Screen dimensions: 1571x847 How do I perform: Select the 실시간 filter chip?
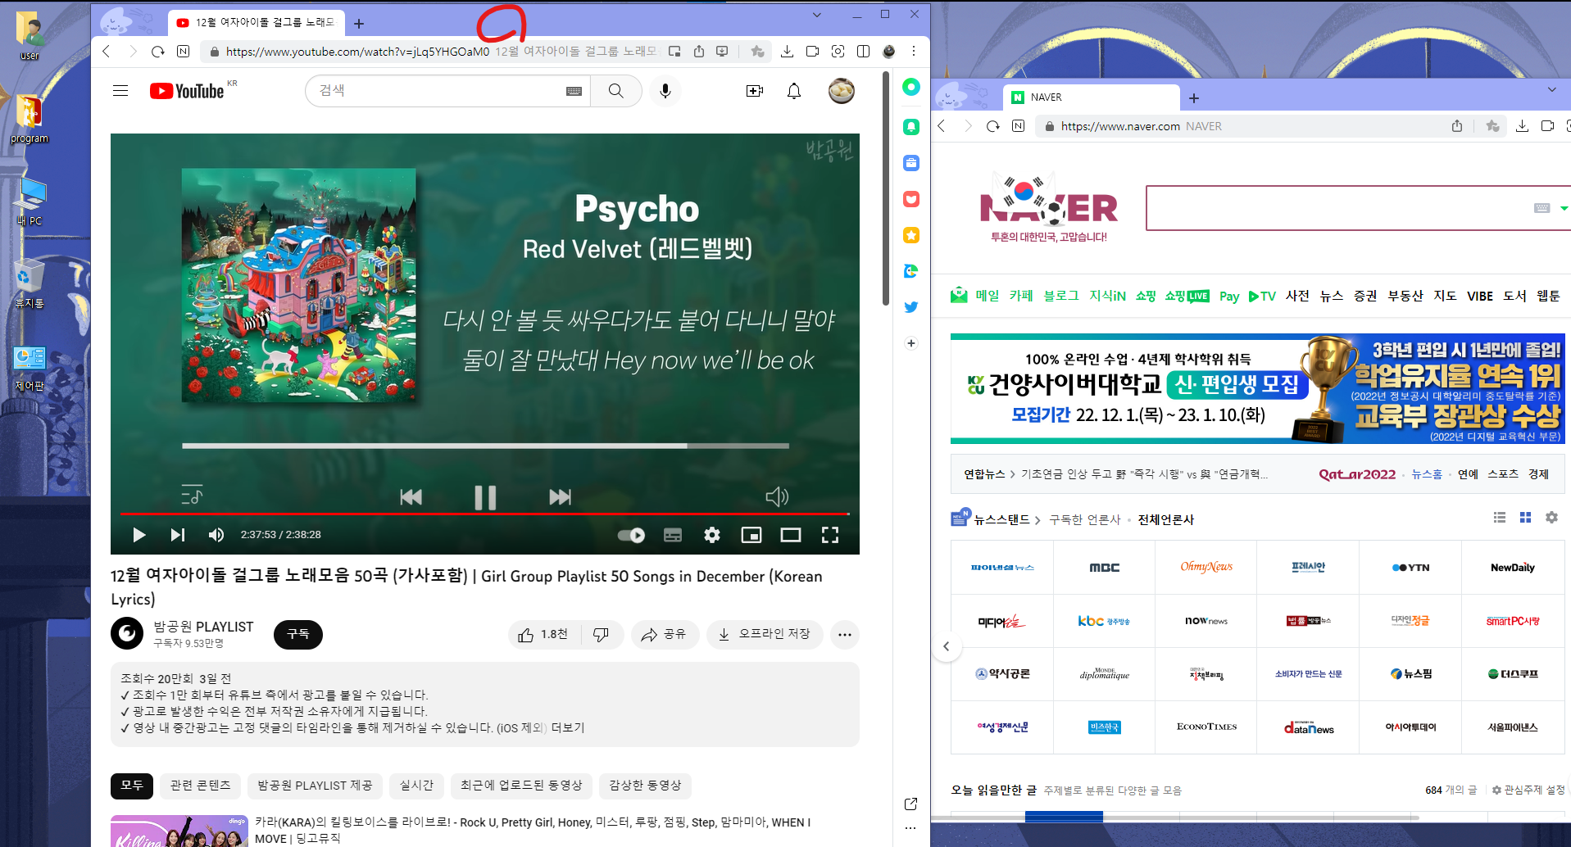[x=416, y=786]
